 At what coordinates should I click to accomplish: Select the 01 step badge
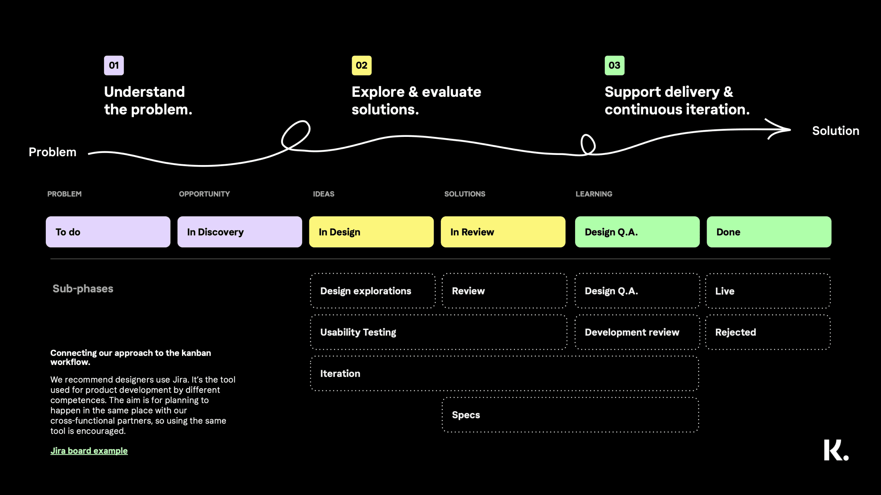coord(114,65)
